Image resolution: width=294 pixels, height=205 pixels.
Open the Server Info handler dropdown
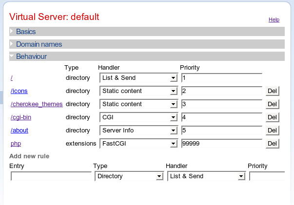[x=138, y=130]
